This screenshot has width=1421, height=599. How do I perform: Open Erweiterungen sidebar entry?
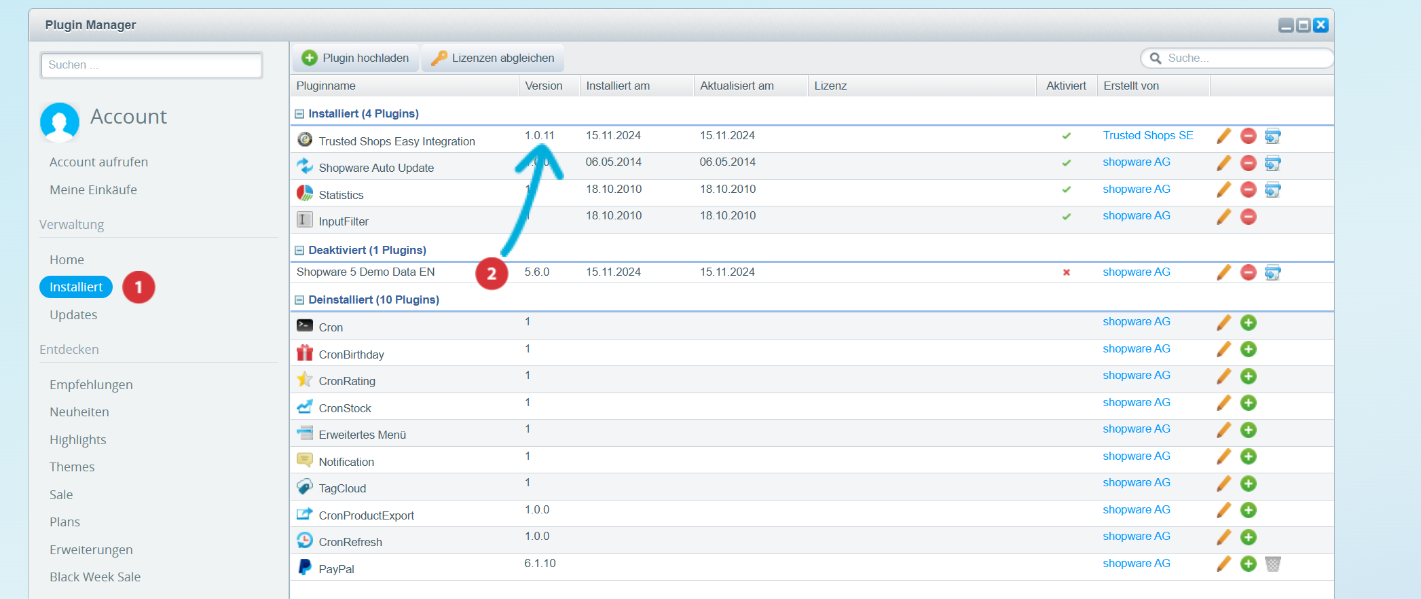pos(91,550)
